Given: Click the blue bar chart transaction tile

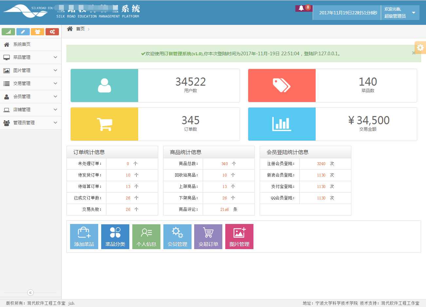Looking at the screenshot, I should [x=282, y=124].
